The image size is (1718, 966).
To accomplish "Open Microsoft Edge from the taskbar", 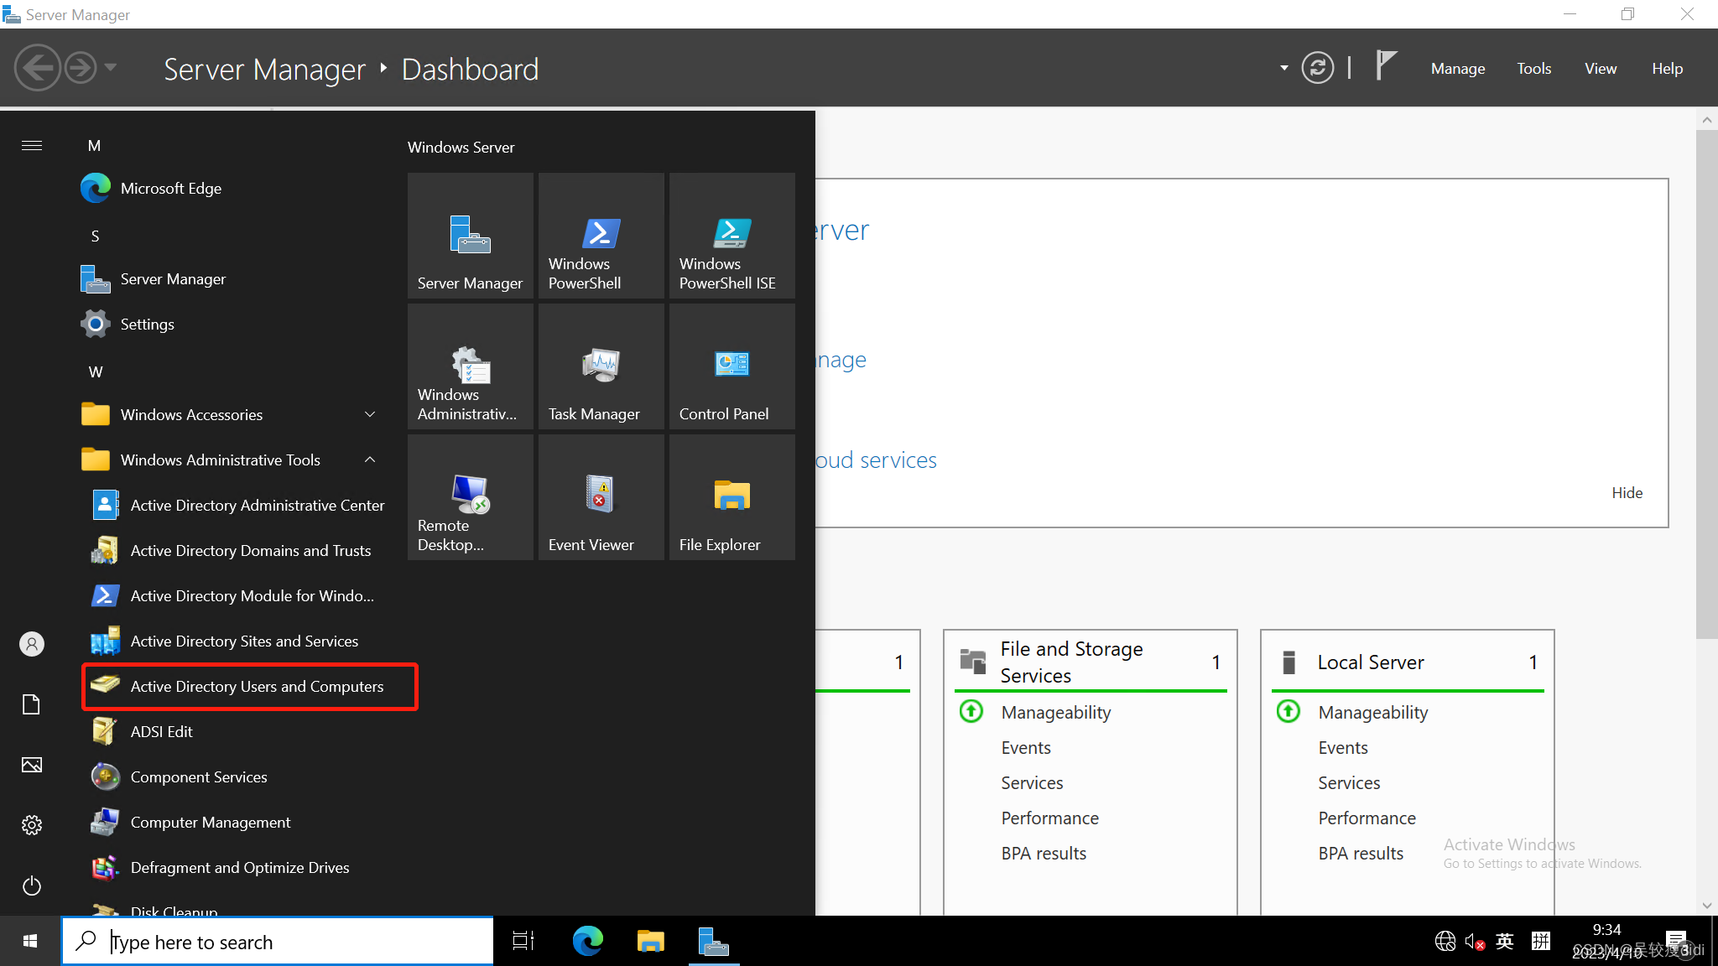I will pyautogui.click(x=587, y=941).
